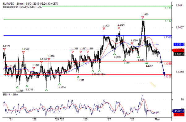Click the green triangle marker at 1.1324
This screenshot has width=186, height=122.
59,84
